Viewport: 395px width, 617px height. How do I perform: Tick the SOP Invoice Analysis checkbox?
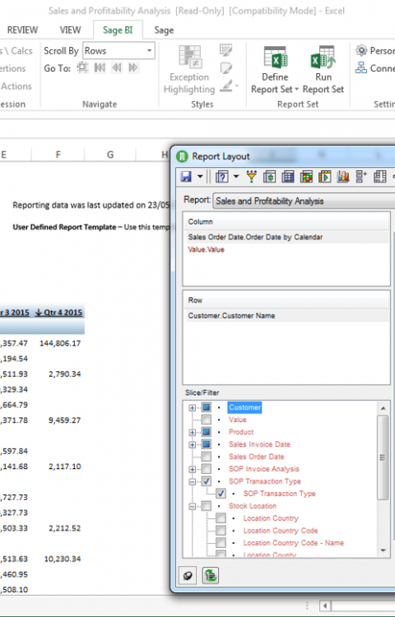tap(207, 469)
